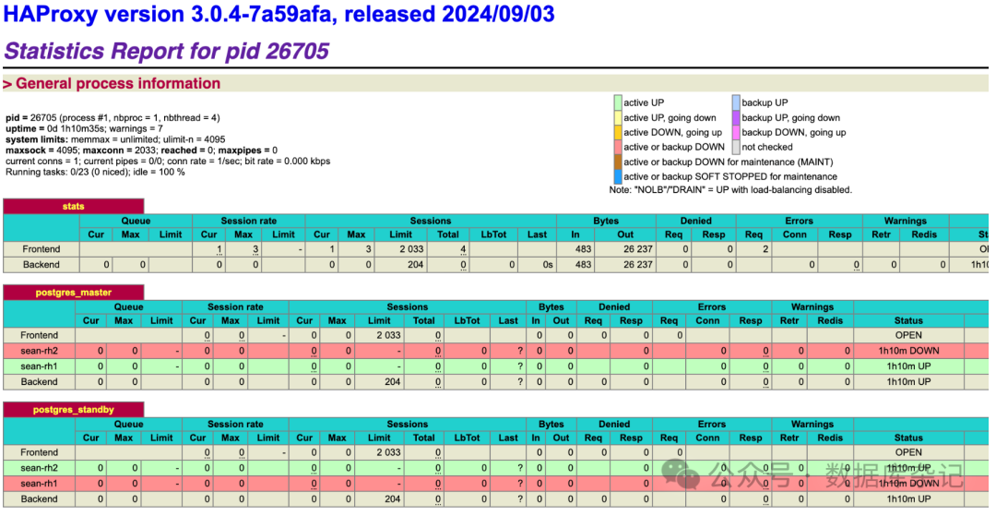Open the 'stats' proxy title link

74,207
